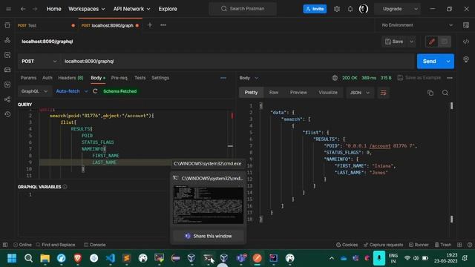
Task: Open History in the left sidebar
Action: (x=7, y=114)
